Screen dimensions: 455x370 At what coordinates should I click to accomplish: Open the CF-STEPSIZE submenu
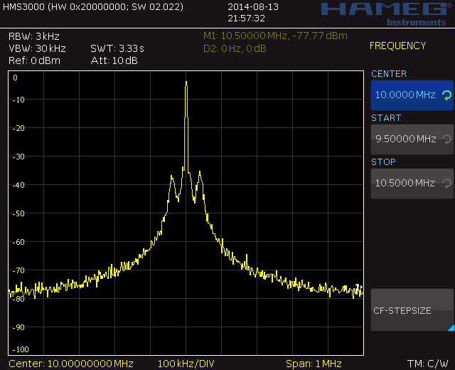click(412, 310)
